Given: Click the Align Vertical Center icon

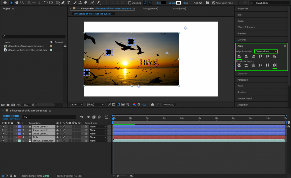Looking at the screenshot, I should coord(268,56).
